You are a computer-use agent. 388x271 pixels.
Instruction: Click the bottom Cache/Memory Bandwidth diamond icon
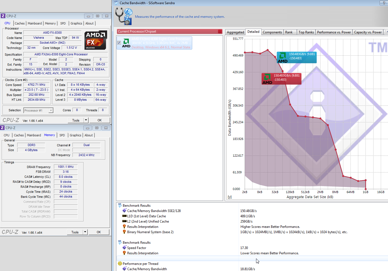pos(124,269)
